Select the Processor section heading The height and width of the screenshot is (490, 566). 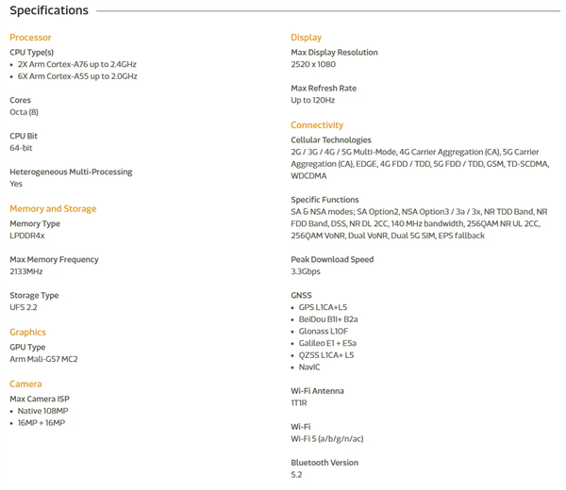point(30,38)
